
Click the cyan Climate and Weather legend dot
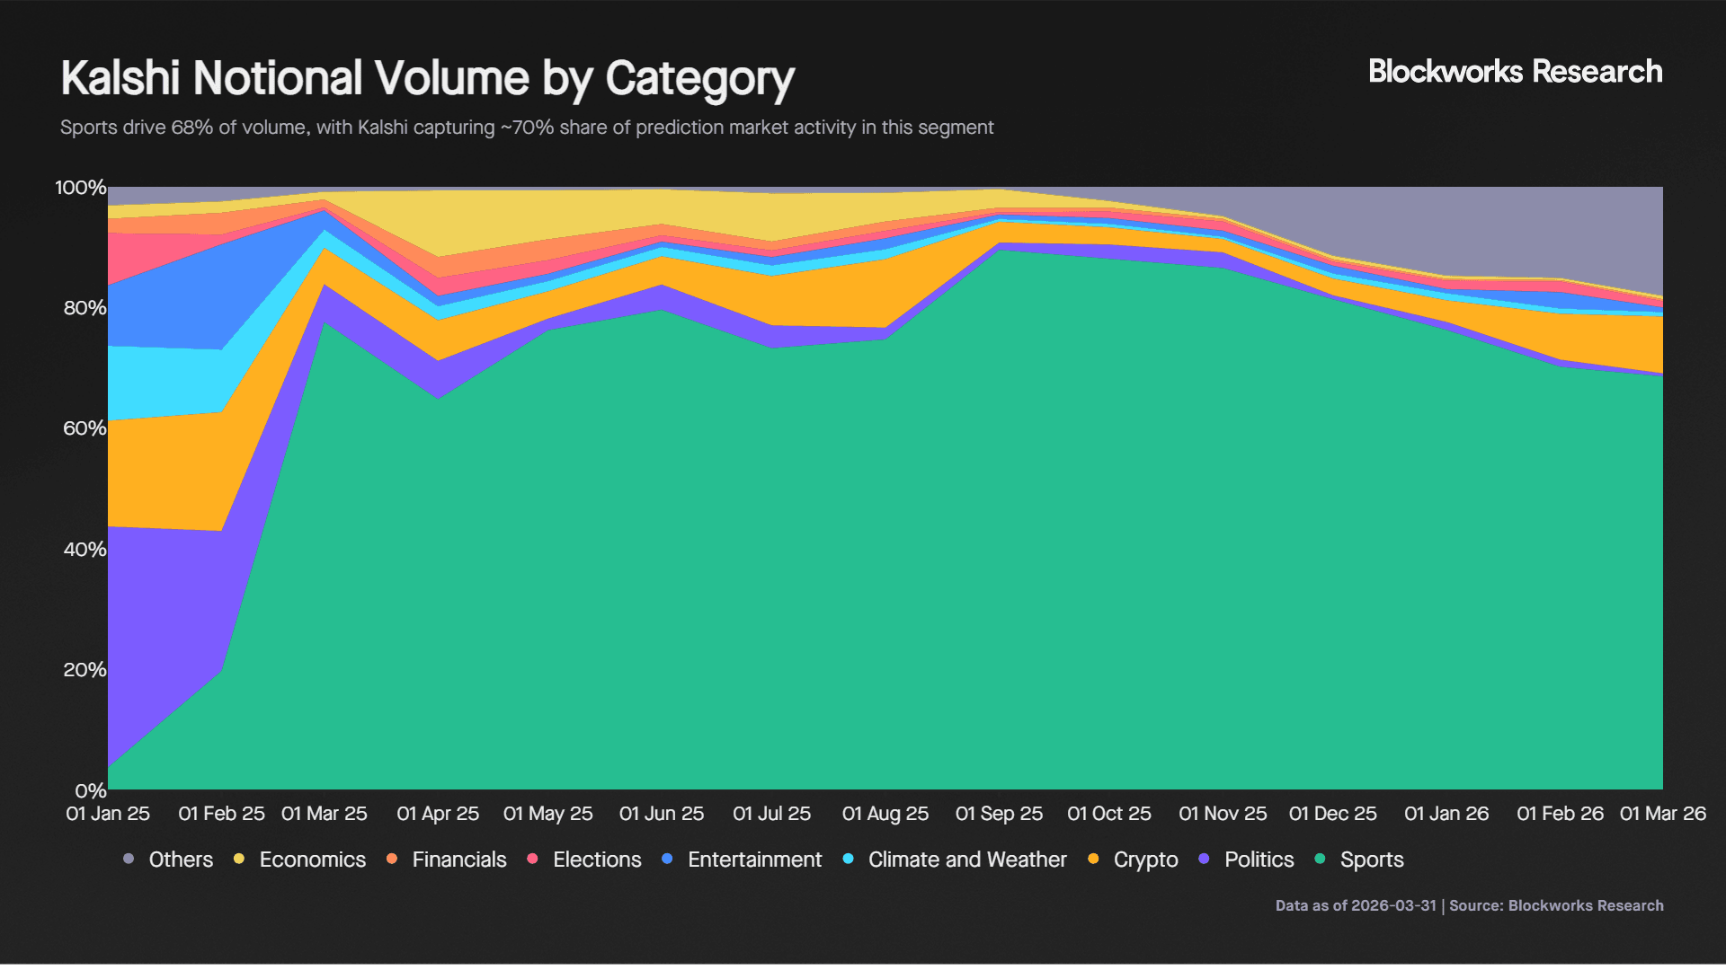848,860
